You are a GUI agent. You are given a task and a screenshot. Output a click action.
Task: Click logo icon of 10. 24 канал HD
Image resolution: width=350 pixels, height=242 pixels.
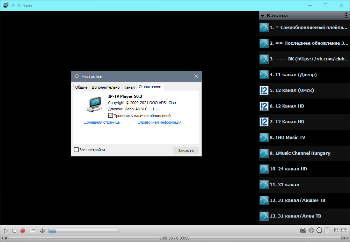[264, 169]
